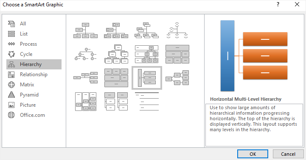
Task: Choose the Hierarchy List layout
Action: click(116, 102)
